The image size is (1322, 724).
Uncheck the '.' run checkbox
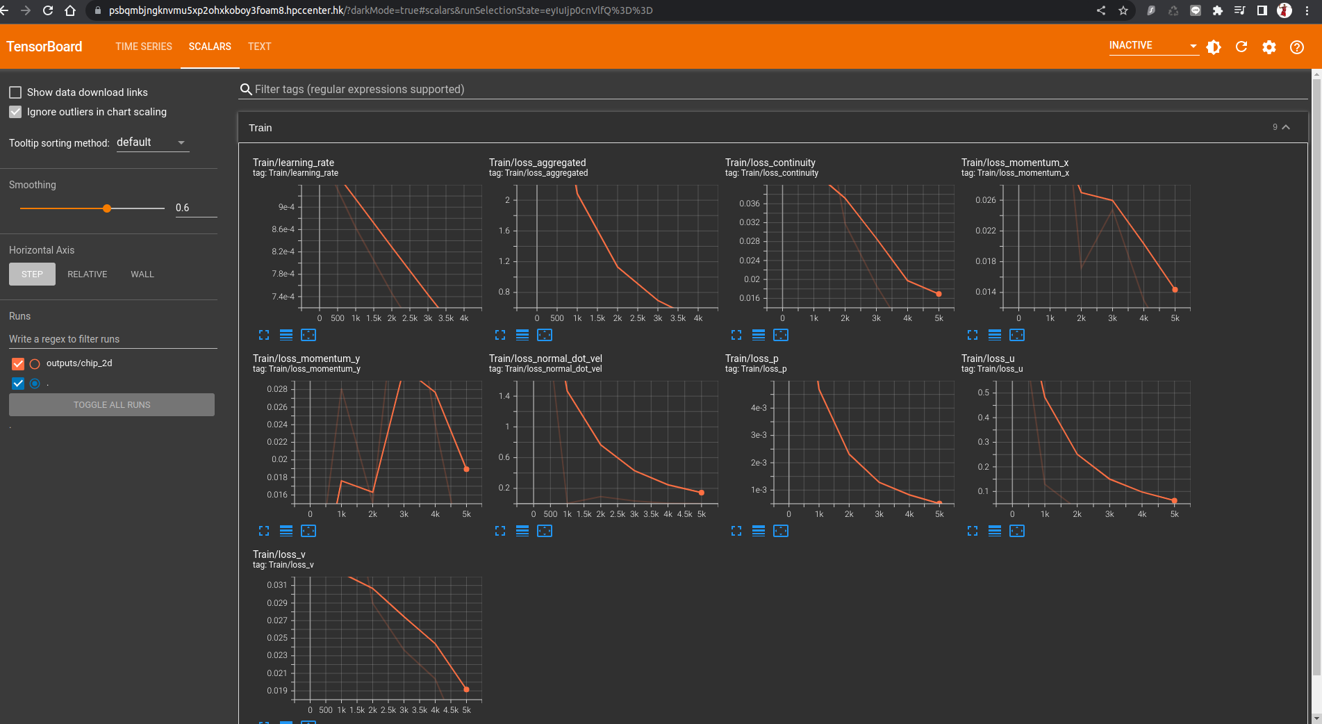coord(18,384)
